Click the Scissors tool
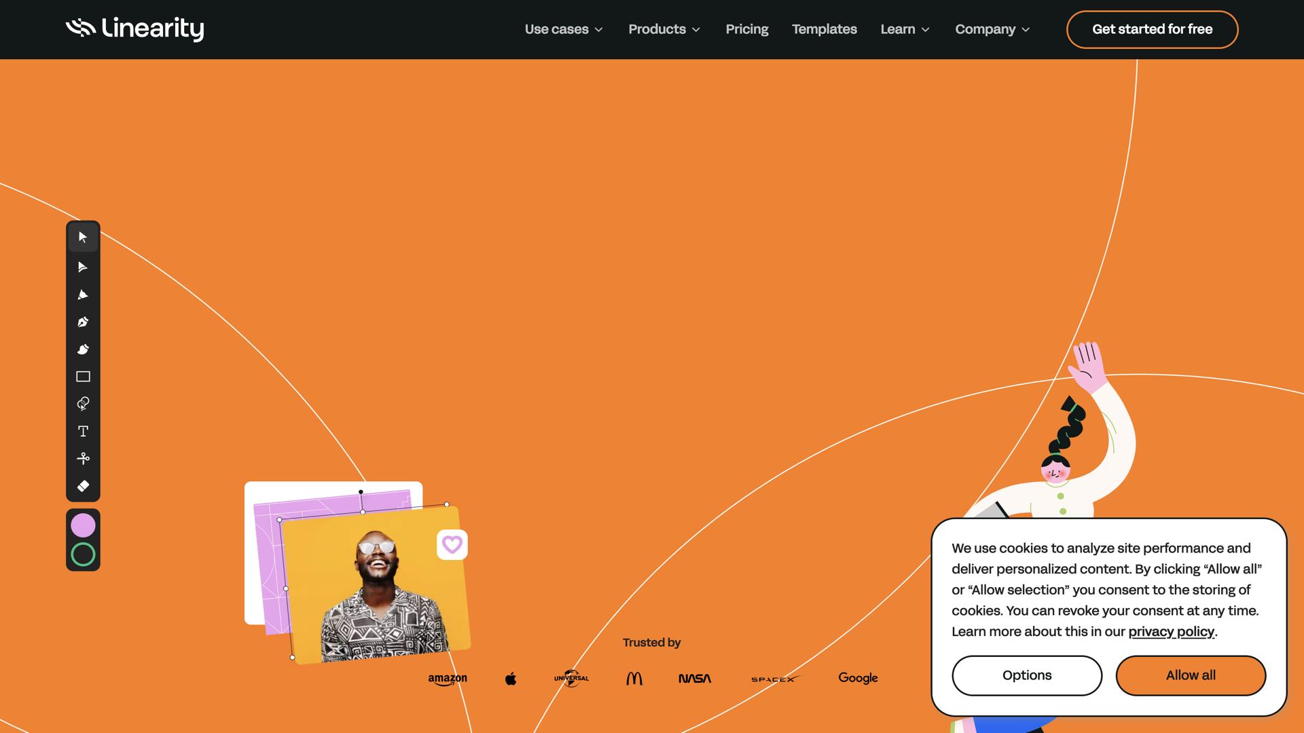 click(x=83, y=459)
